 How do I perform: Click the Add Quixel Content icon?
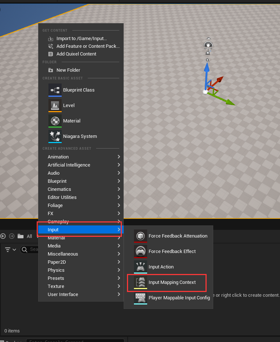[51, 54]
